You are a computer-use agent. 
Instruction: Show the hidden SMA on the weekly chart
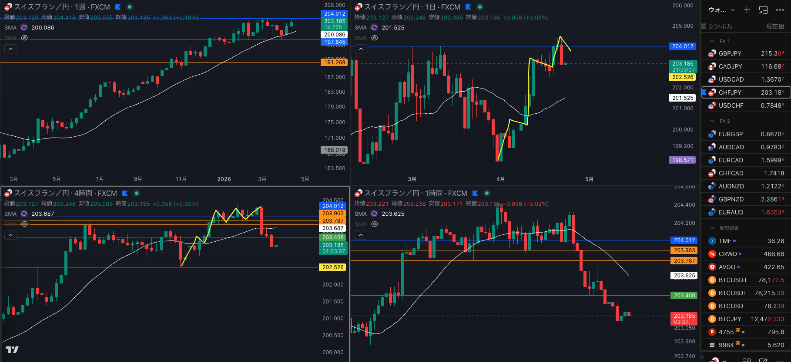24,38
